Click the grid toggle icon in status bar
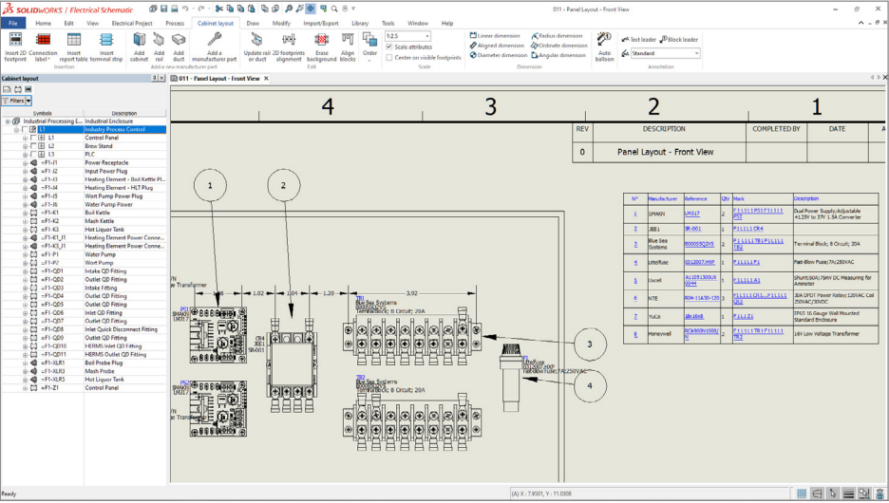Viewport: 889px width, 503px height. click(801, 494)
